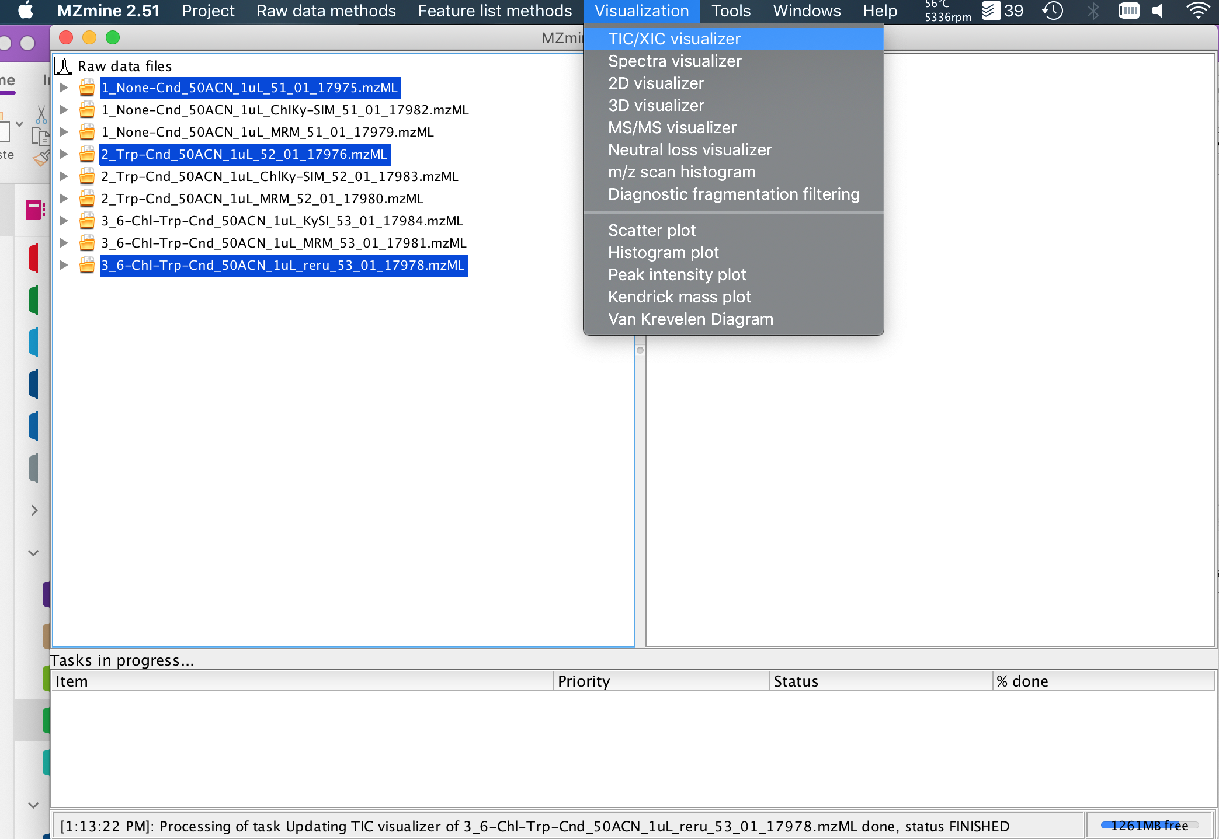This screenshot has height=839, width=1219.
Task: Open MZmine 2.51 application menu
Action: [108, 11]
